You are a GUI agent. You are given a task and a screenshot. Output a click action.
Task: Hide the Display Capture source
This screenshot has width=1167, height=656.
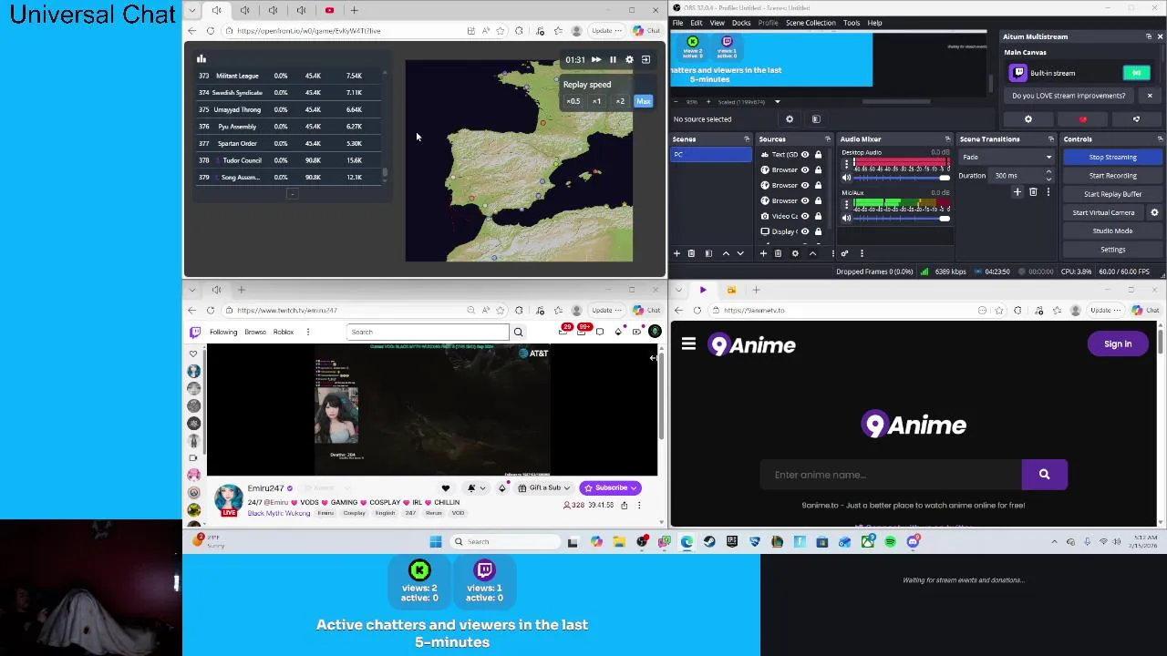[x=805, y=231]
